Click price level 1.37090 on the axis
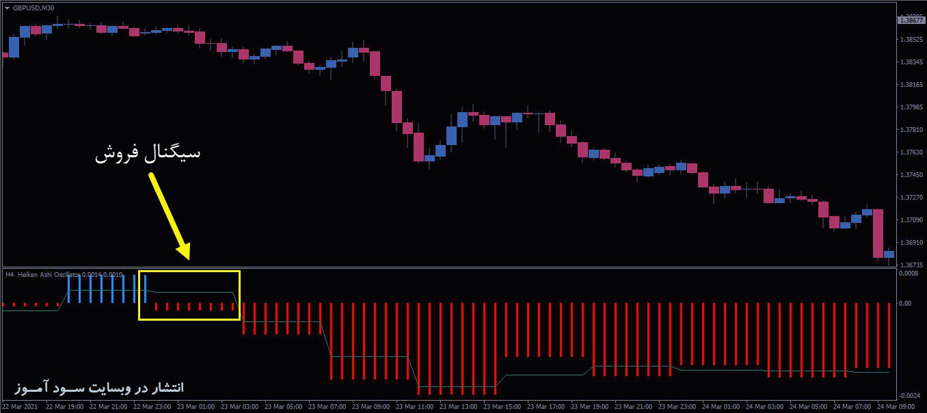Screen dimensions: 927x413 pyautogui.click(x=912, y=220)
